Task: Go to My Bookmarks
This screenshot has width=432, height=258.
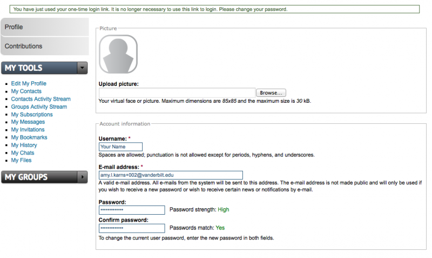Action: [29, 137]
